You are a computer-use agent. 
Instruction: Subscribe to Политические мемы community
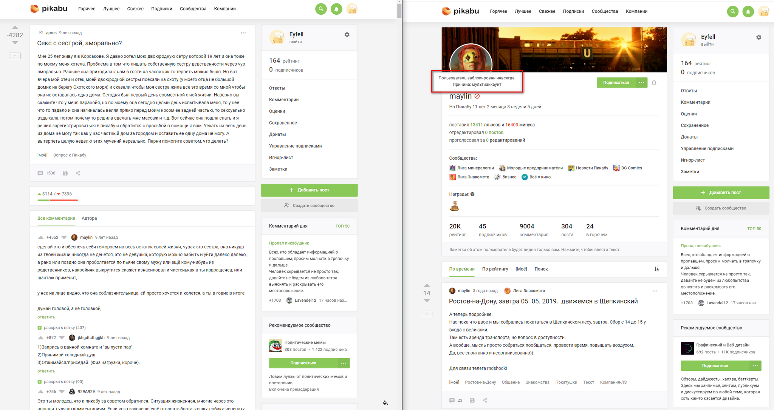303,363
